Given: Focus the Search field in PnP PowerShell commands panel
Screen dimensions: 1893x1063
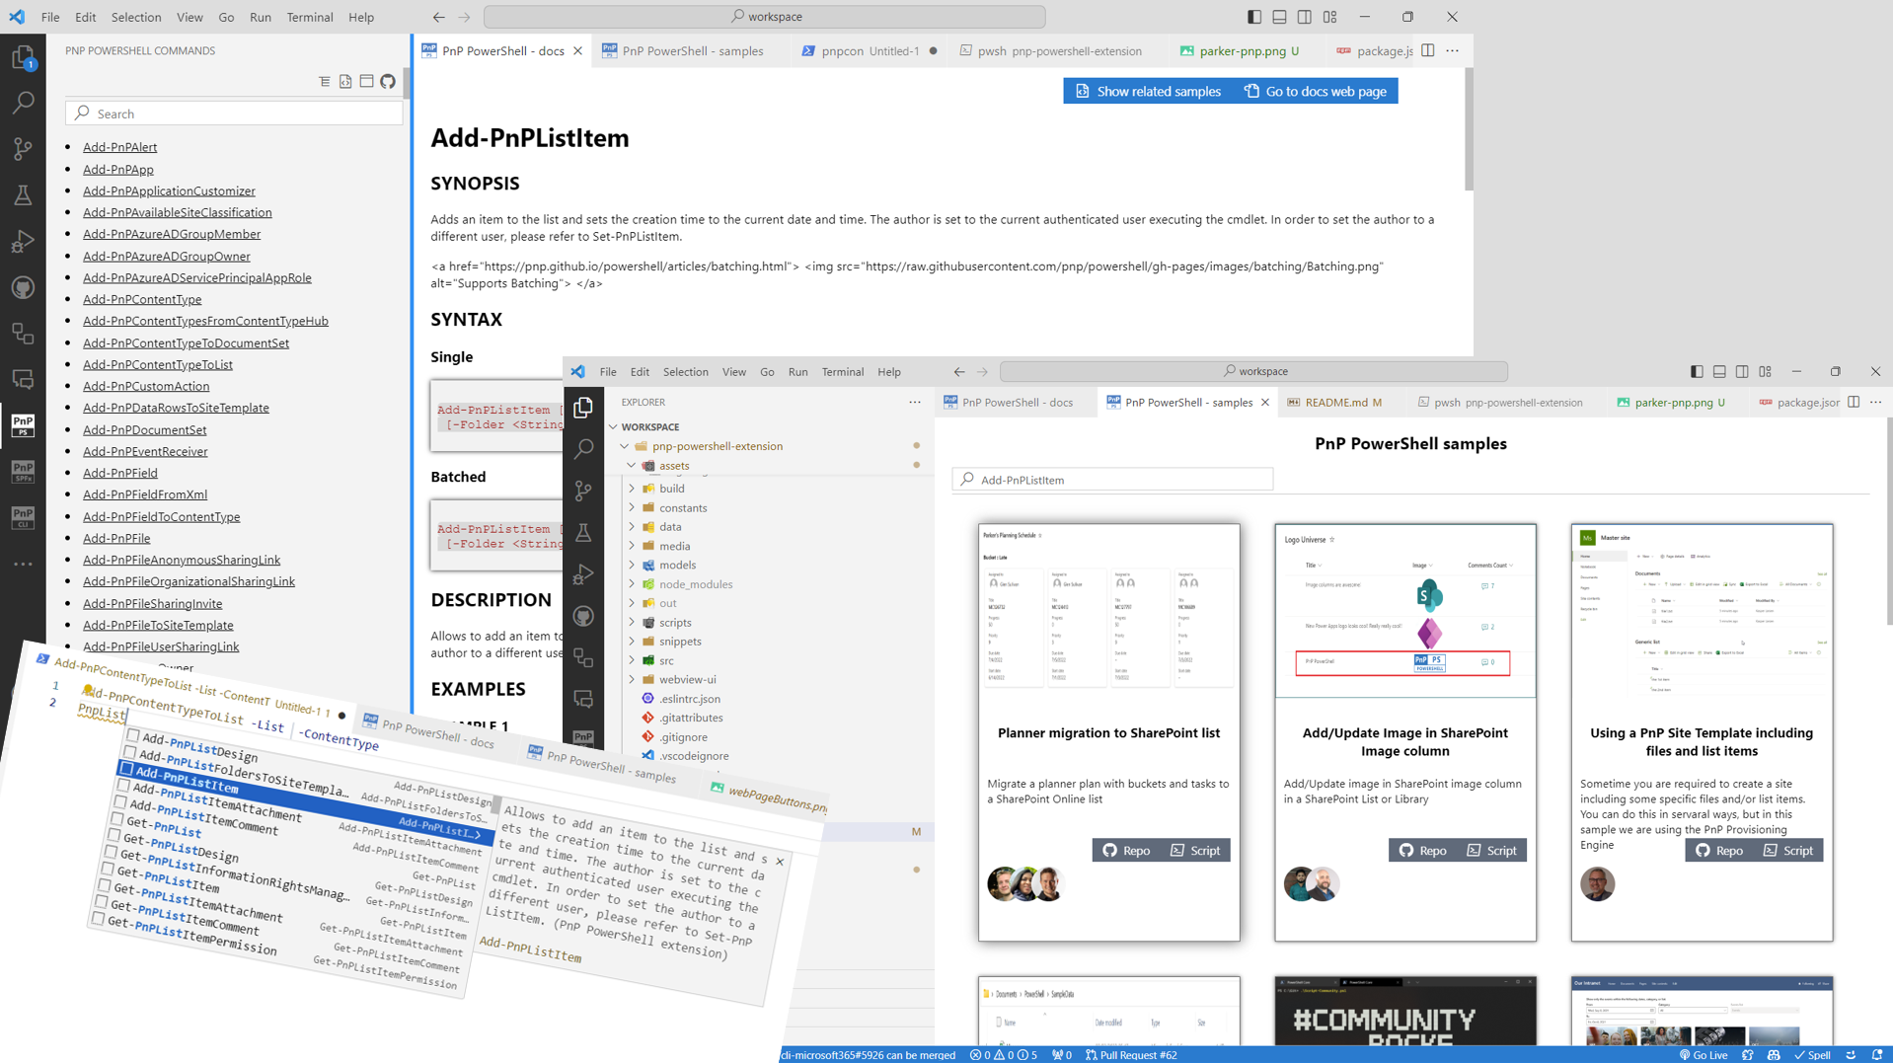Looking at the screenshot, I should coord(234,114).
